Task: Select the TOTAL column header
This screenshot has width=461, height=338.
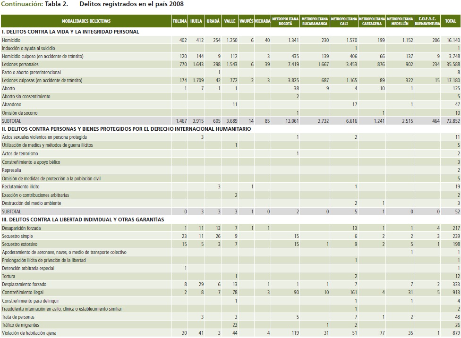Action: pyautogui.click(x=451, y=21)
